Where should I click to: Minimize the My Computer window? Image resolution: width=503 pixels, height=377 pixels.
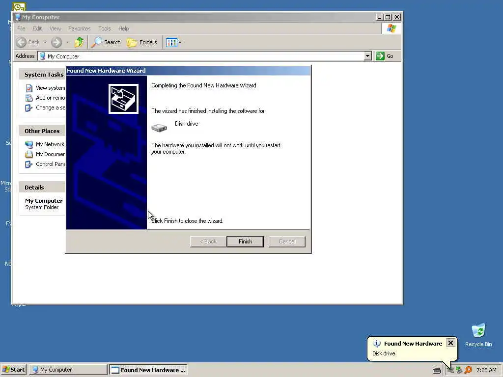[x=380, y=17]
